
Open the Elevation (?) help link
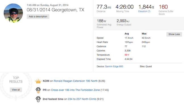point(144,11)
